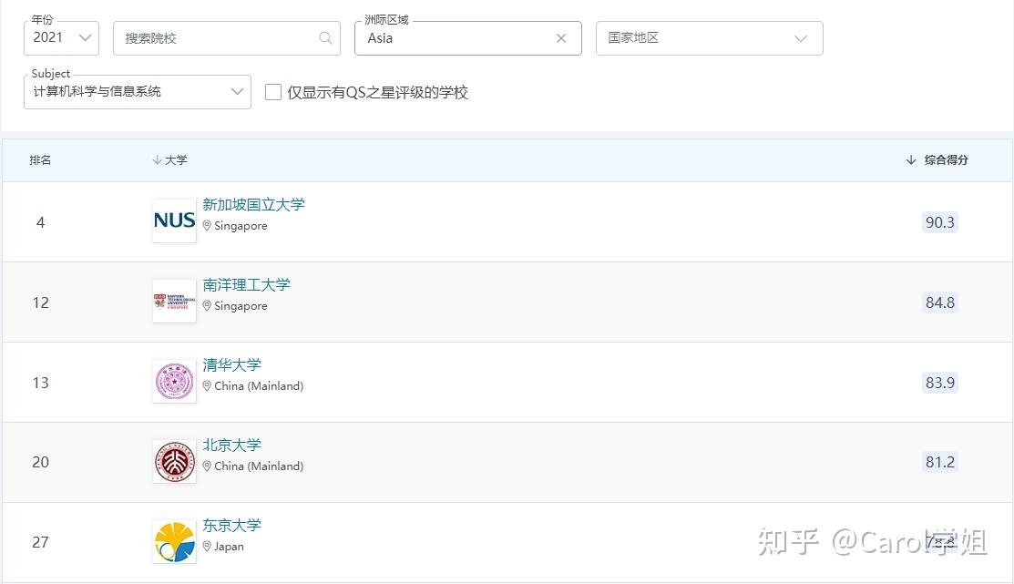Open the 清华大学 link

click(232, 364)
